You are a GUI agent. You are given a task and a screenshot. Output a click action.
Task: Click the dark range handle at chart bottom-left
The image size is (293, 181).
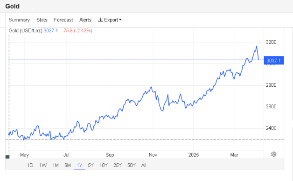pos(7,157)
